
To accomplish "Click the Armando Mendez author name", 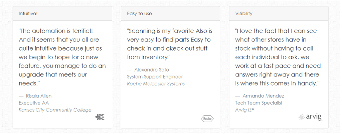I will point(263,96).
